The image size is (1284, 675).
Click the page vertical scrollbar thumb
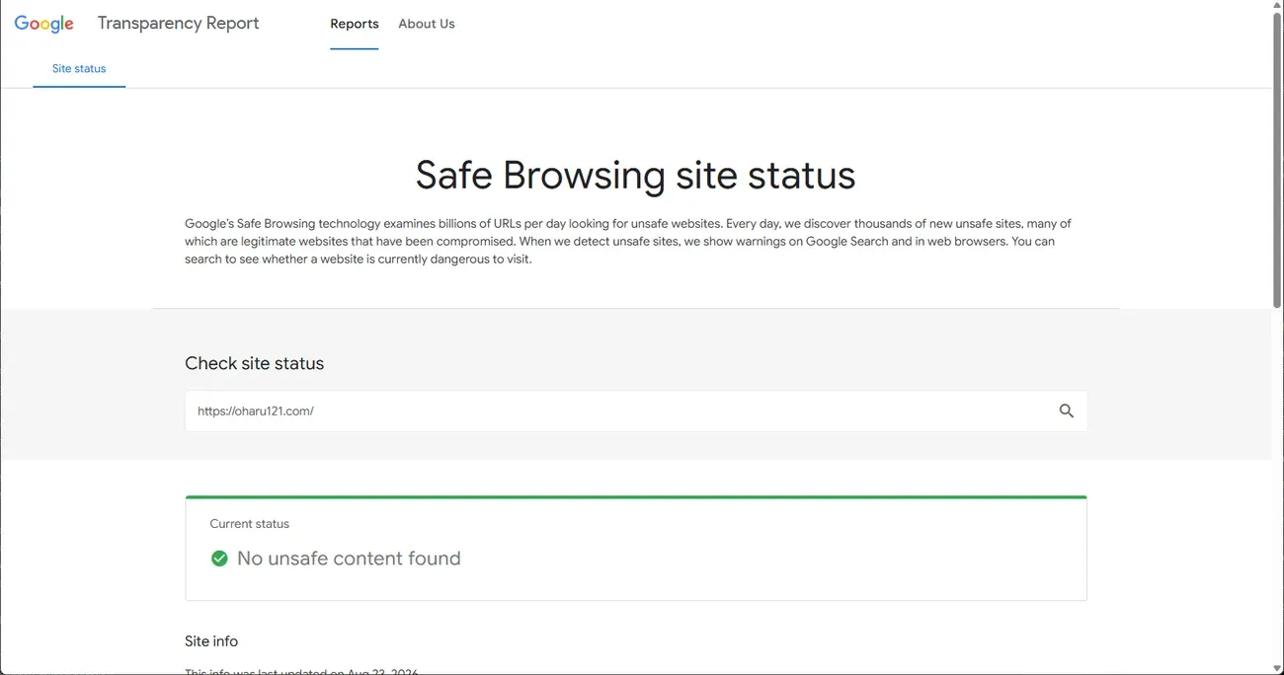(x=1277, y=160)
